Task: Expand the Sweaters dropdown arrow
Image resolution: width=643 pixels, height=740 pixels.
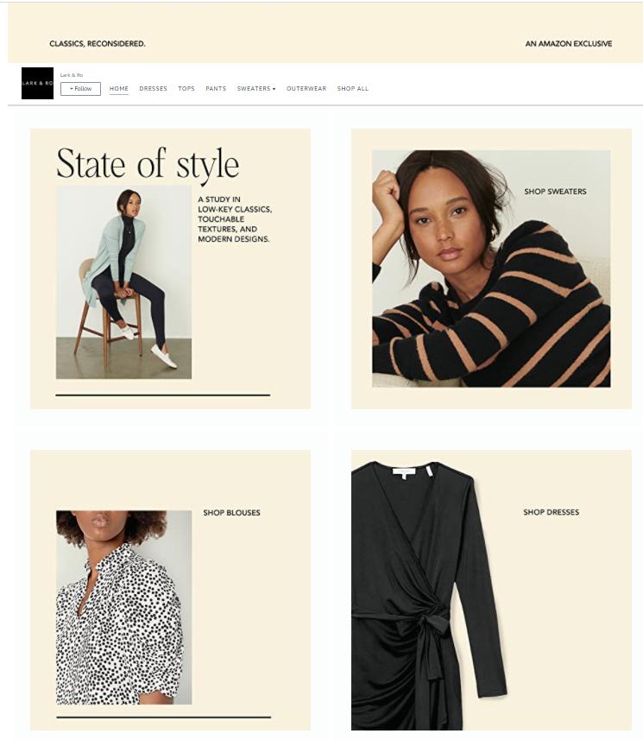Action: [x=274, y=89]
